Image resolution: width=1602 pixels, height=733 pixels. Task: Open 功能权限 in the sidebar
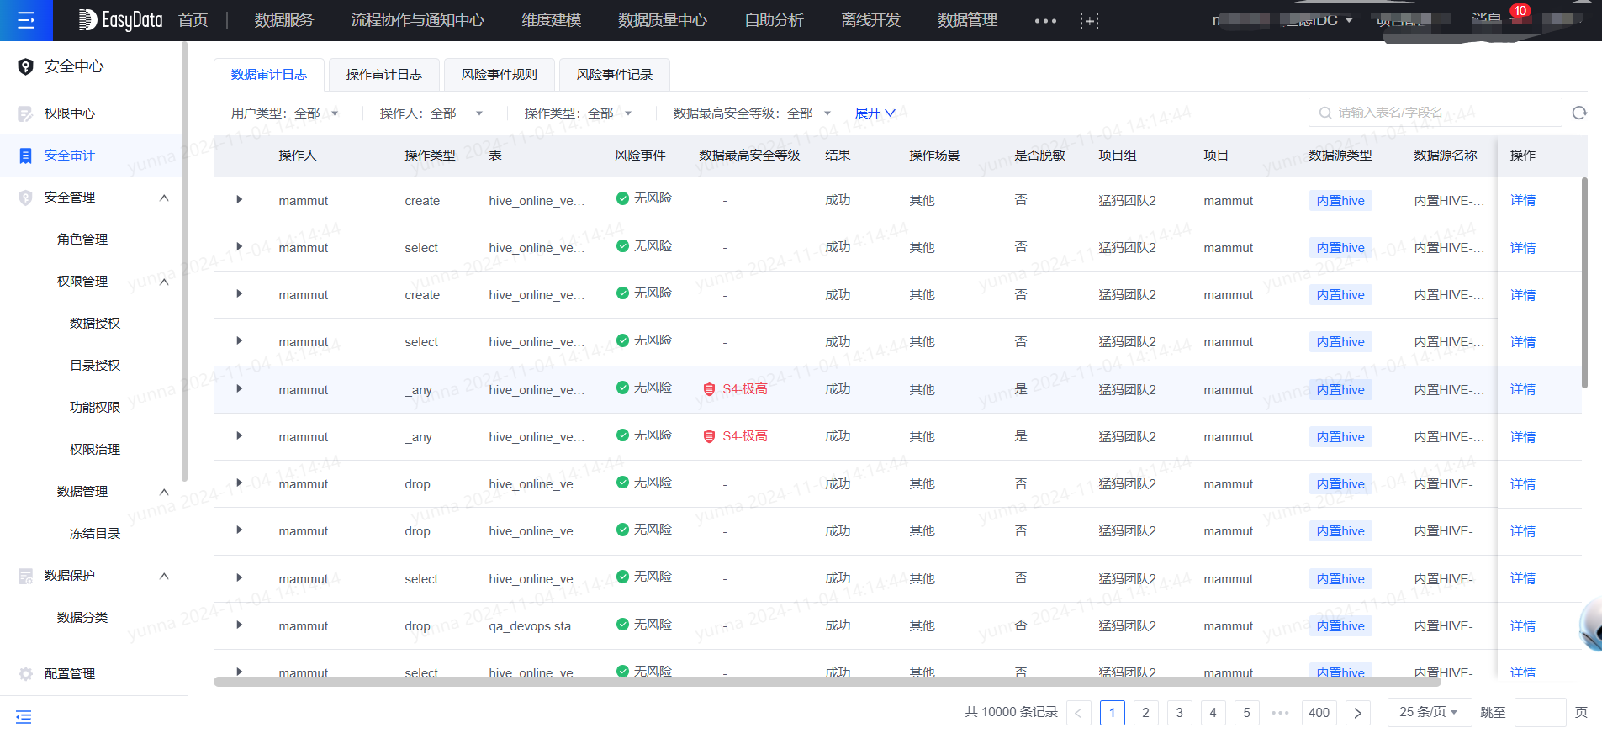coord(95,408)
